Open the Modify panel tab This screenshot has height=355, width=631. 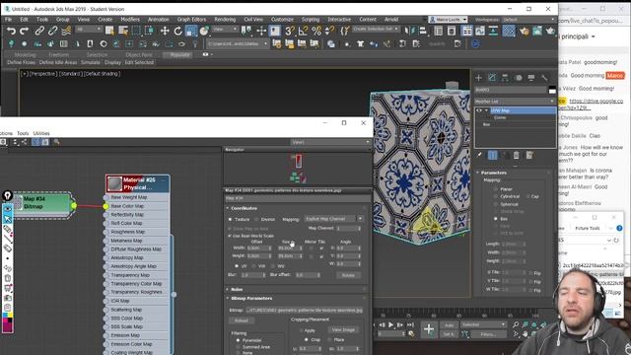pos(492,78)
